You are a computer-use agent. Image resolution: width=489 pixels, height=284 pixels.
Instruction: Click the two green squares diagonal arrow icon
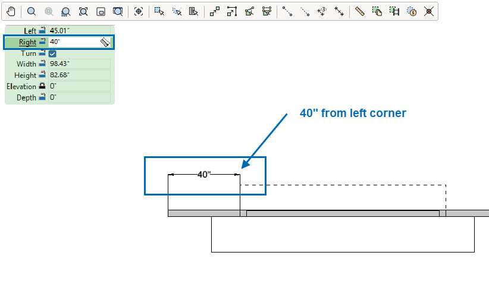pos(215,11)
